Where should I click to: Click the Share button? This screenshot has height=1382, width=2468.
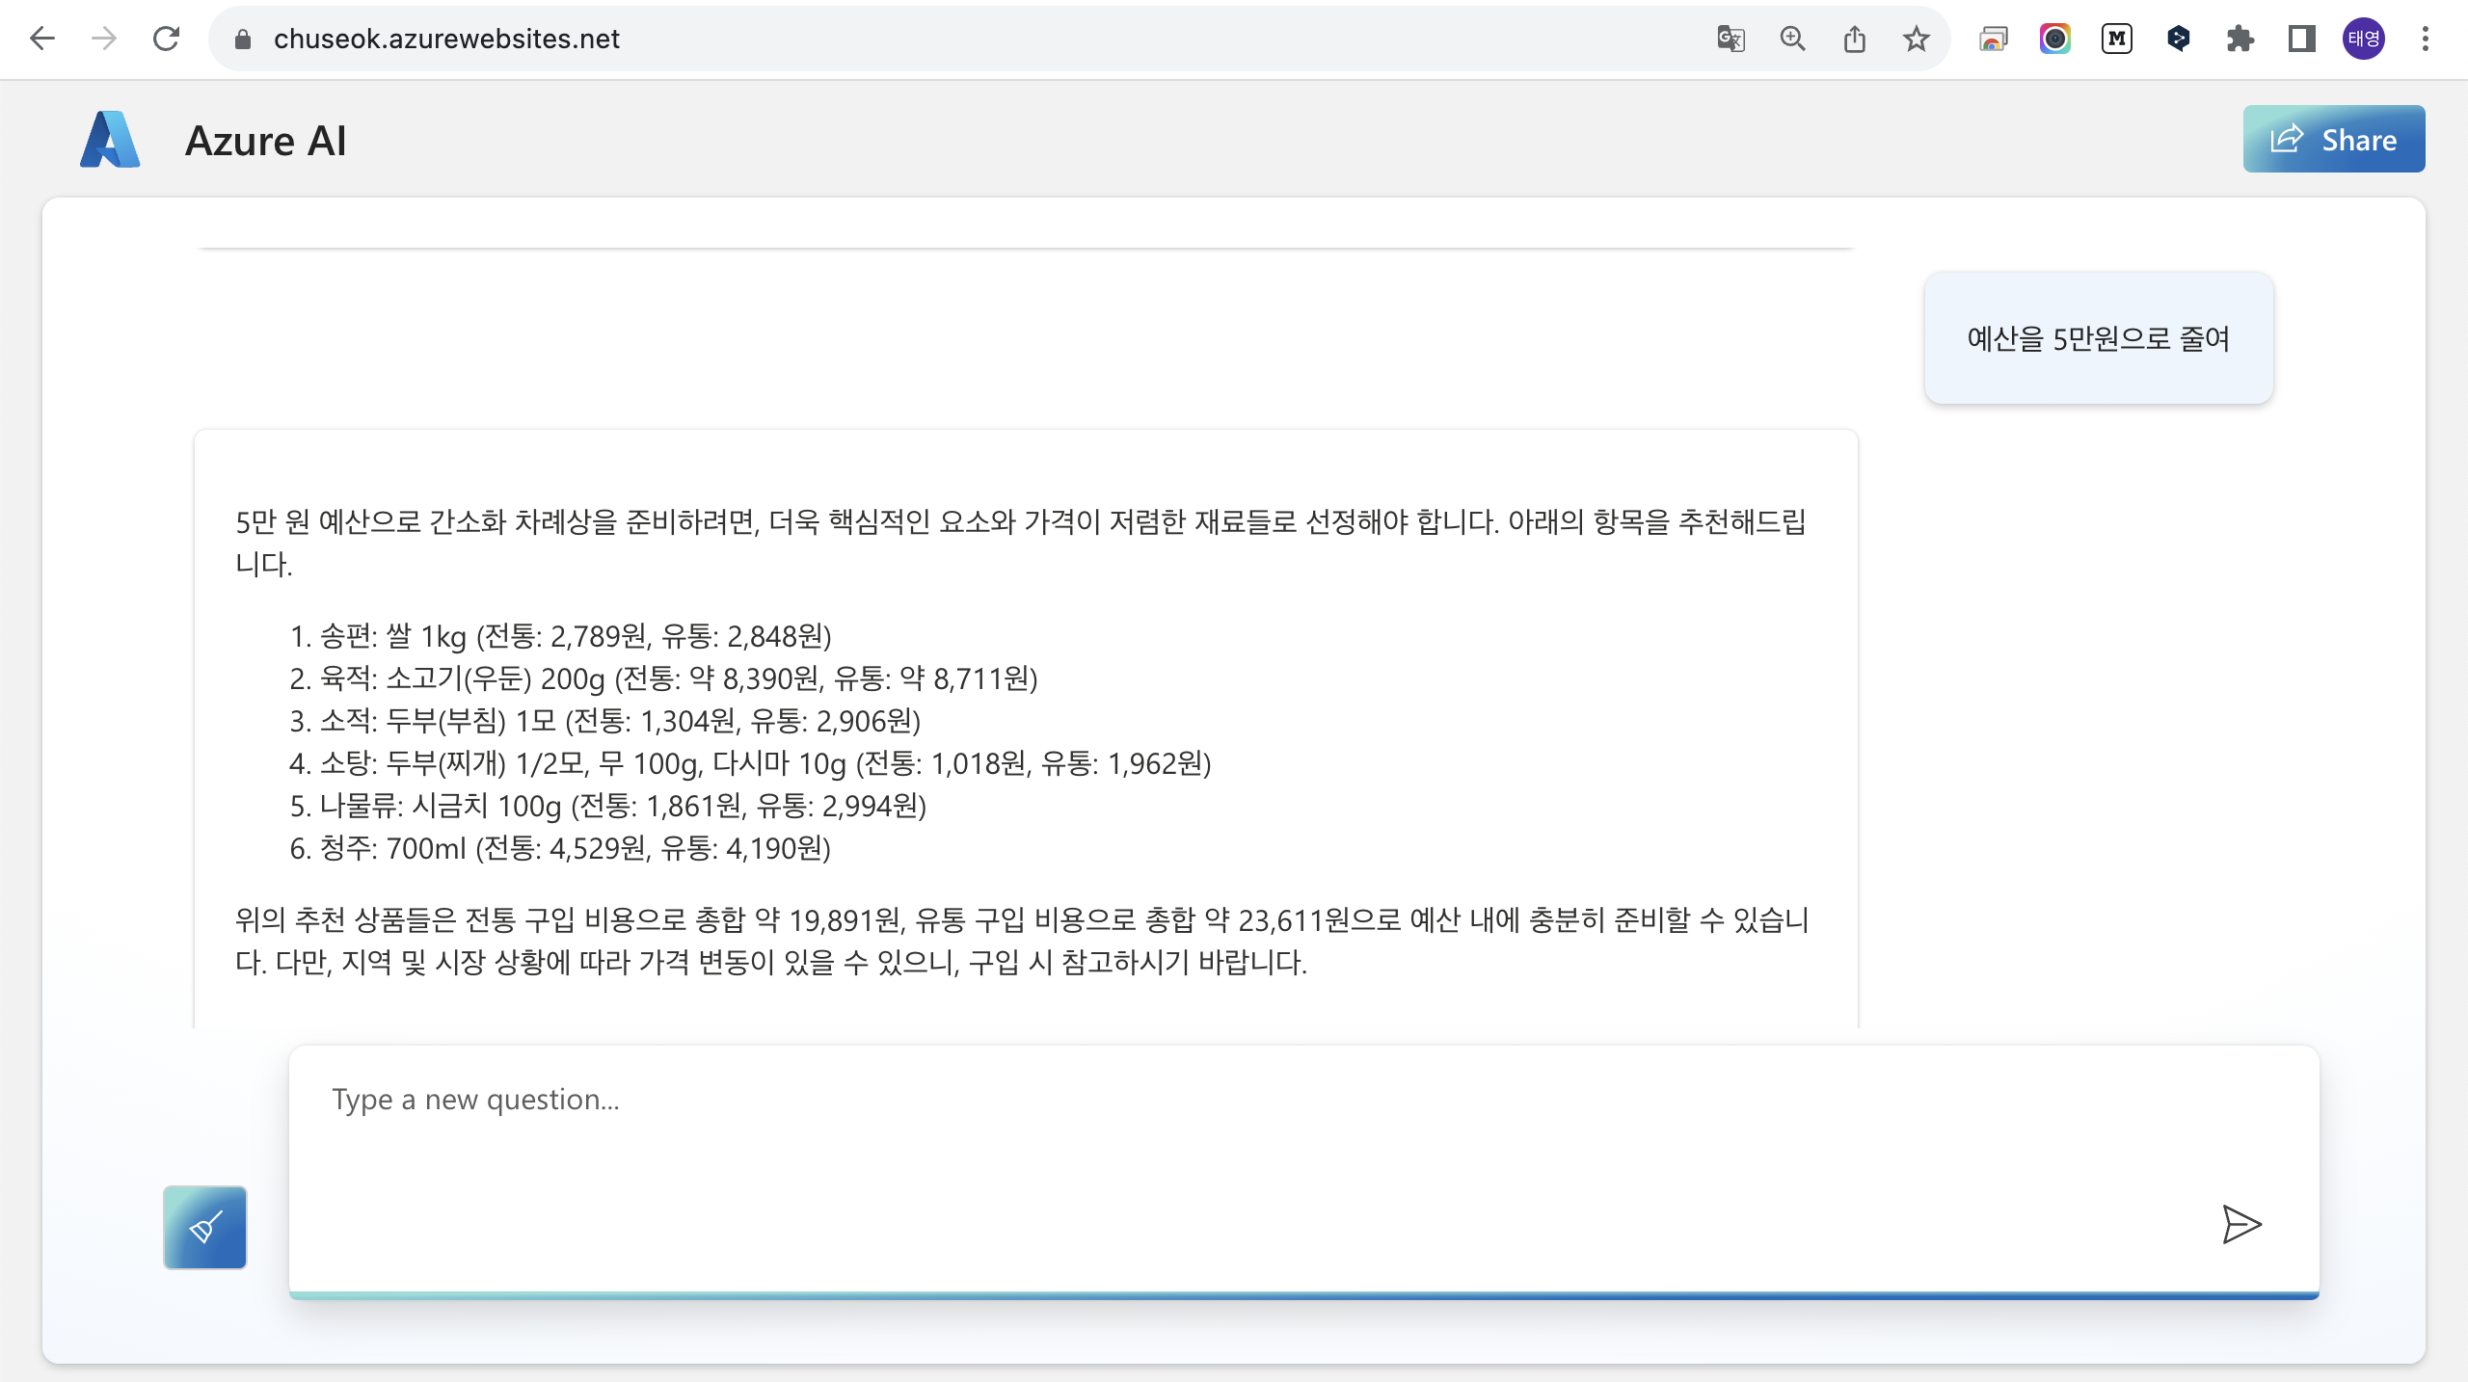pyautogui.click(x=2333, y=139)
